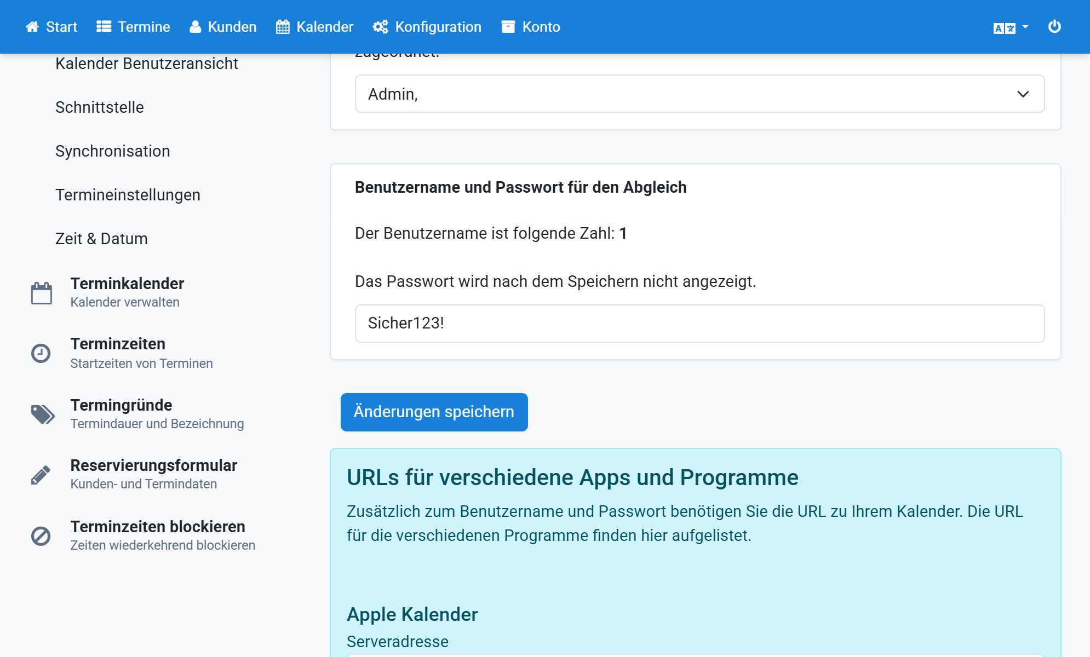Click the Änderungen speichern button
This screenshot has width=1090, height=657.
434,412
